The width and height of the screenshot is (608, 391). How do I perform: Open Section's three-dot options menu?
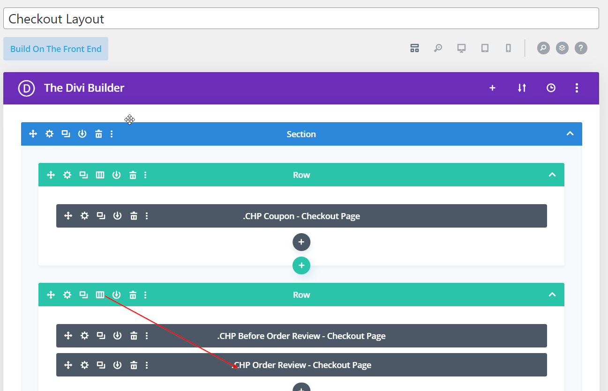[112, 134]
